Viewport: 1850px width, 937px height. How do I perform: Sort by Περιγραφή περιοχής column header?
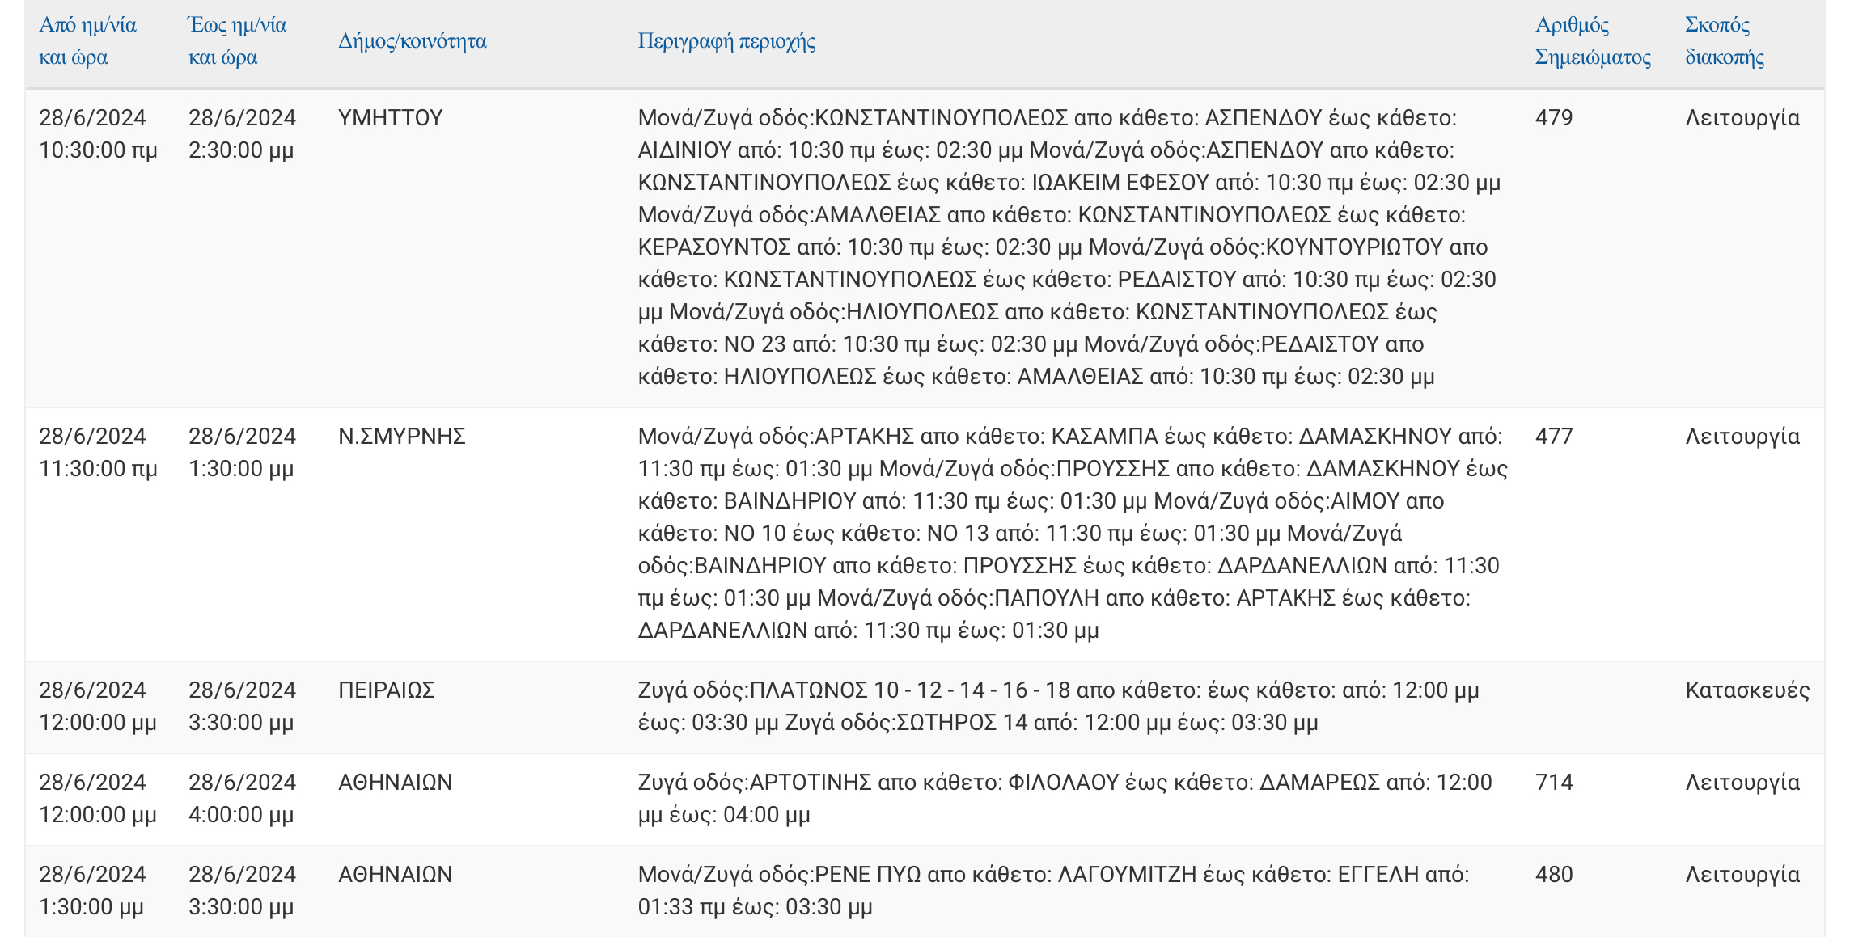(726, 40)
